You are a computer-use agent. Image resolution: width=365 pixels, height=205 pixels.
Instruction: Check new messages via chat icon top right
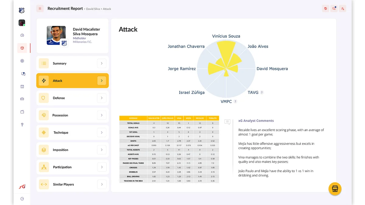[x=334, y=8]
